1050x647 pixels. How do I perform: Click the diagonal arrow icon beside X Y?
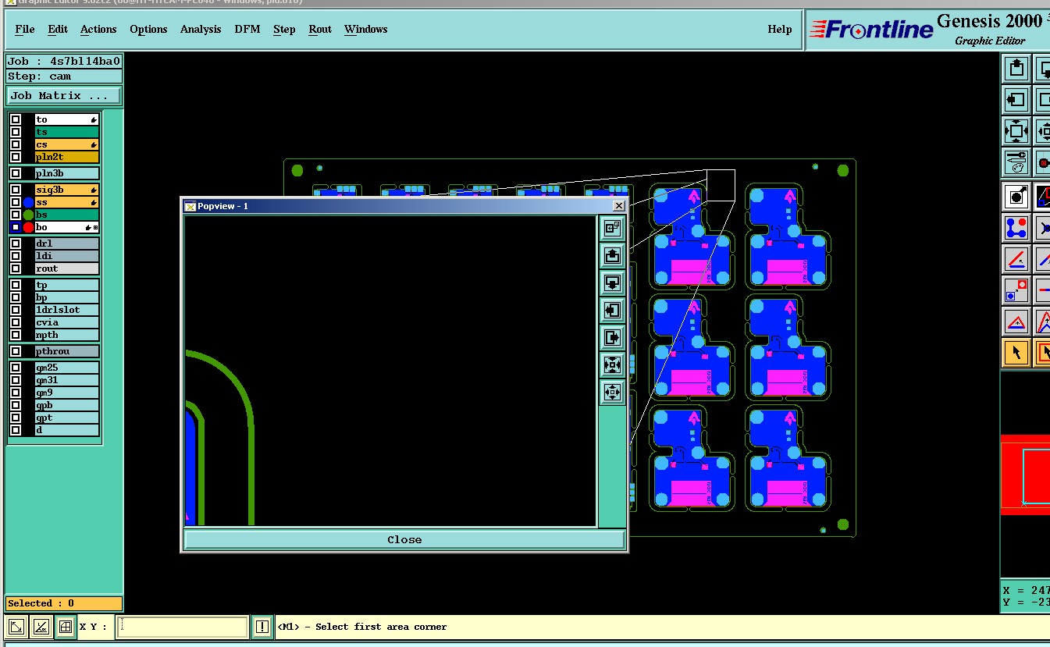point(16,626)
